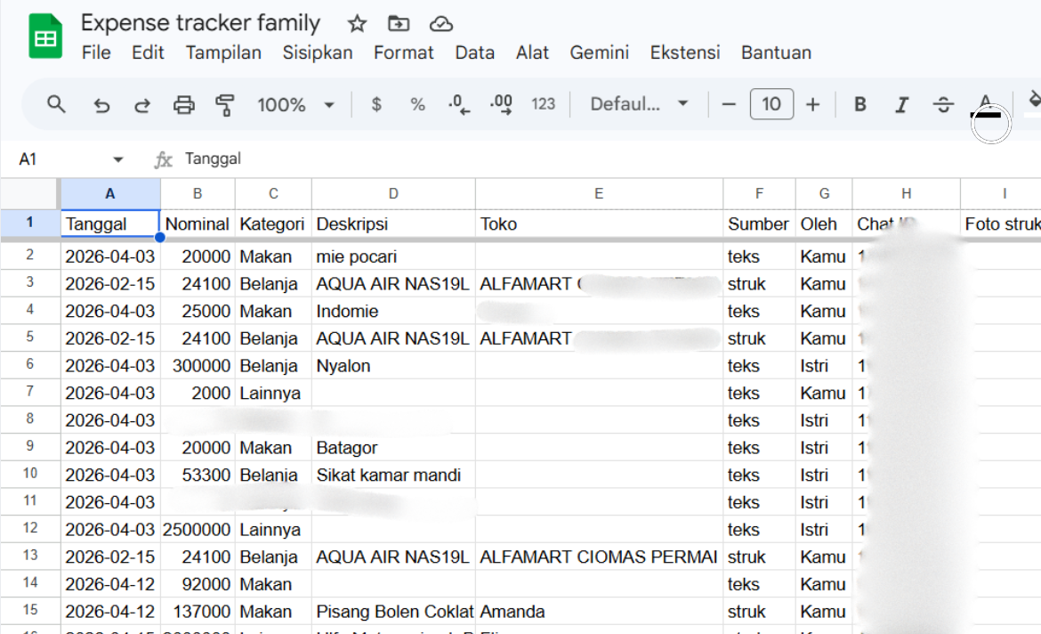Select the Pisang Bolen Coklat cell
The height and width of the screenshot is (634, 1041).
[393, 612]
